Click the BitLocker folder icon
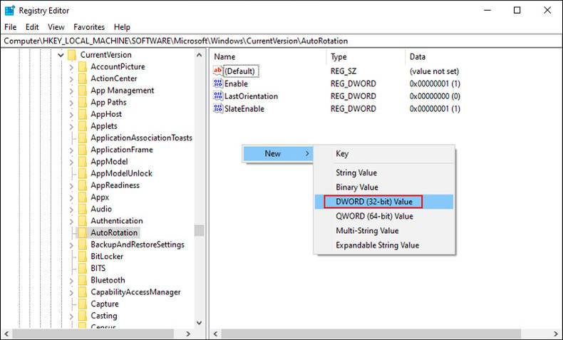This screenshot has height=340, width=563. [83, 257]
